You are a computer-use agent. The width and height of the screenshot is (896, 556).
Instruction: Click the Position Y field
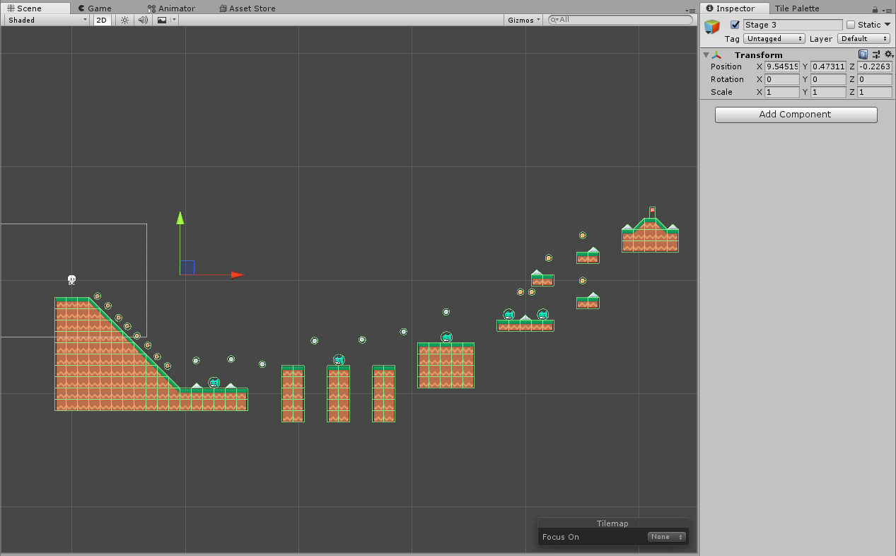click(828, 66)
